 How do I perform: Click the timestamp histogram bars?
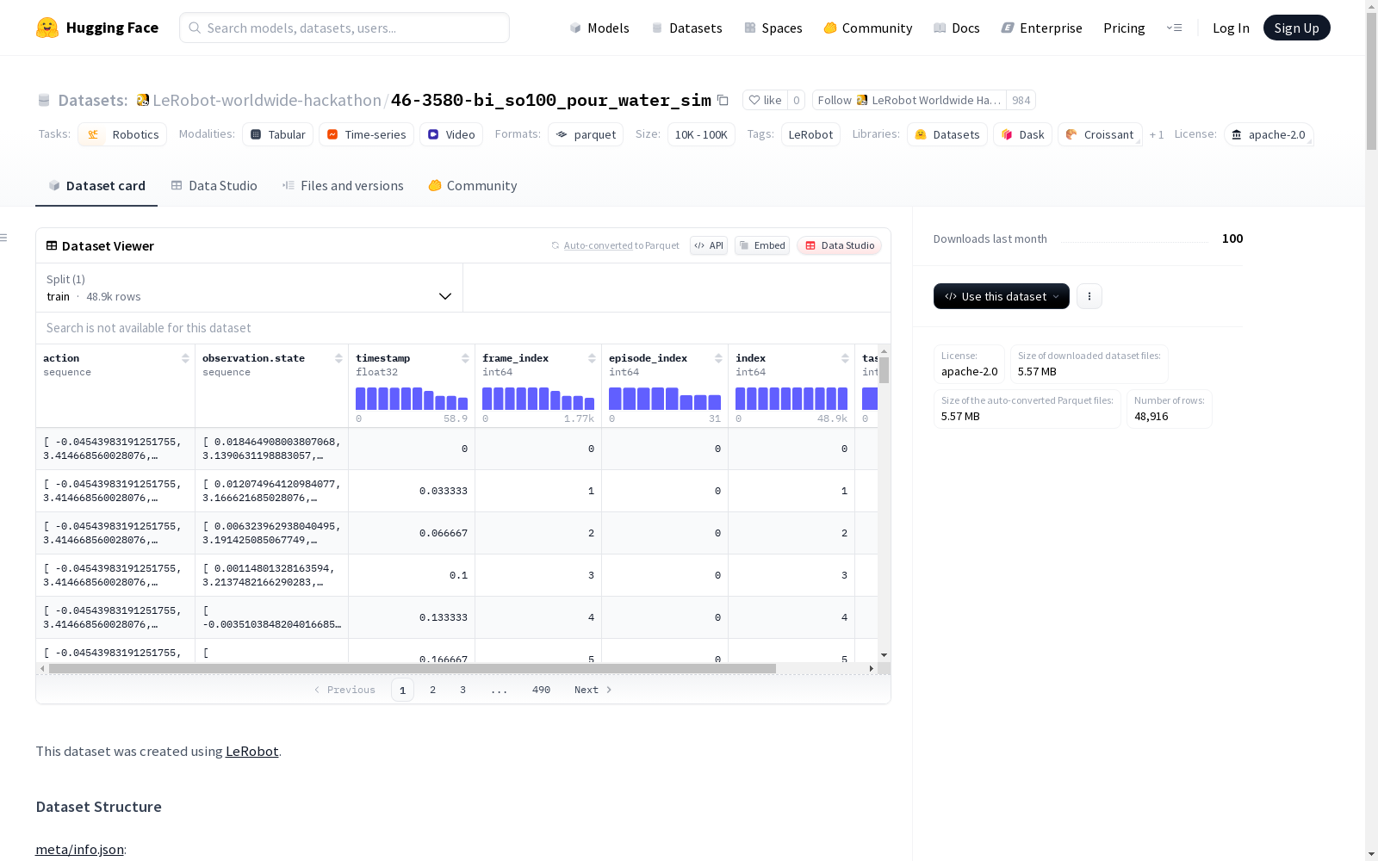coord(412,399)
